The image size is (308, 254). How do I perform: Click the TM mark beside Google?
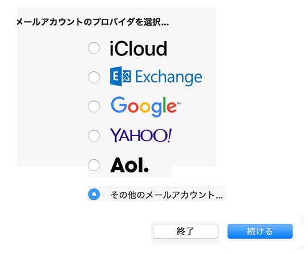pos(179,103)
